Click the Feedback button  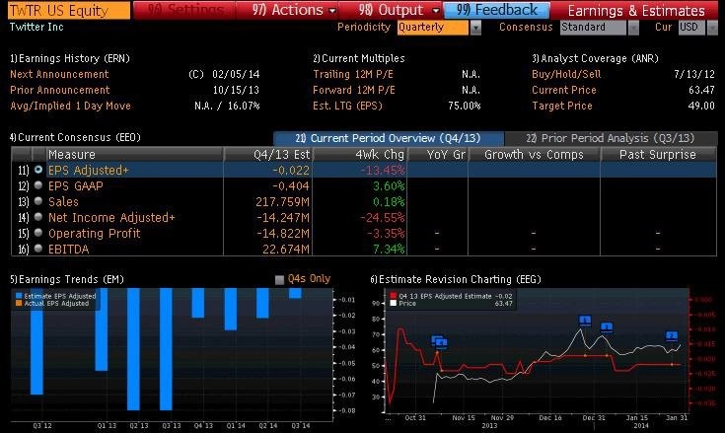click(x=497, y=10)
